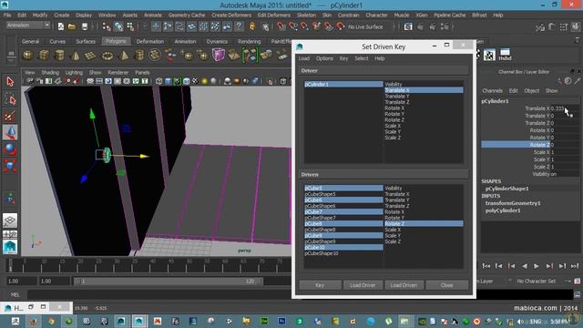Click Translate X value in Channel Box
The width and height of the screenshot is (583, 328).
pos(565,108)
